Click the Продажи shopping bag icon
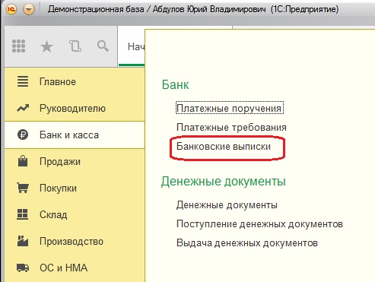The image size is (375, 282). (x=23, y=161)
